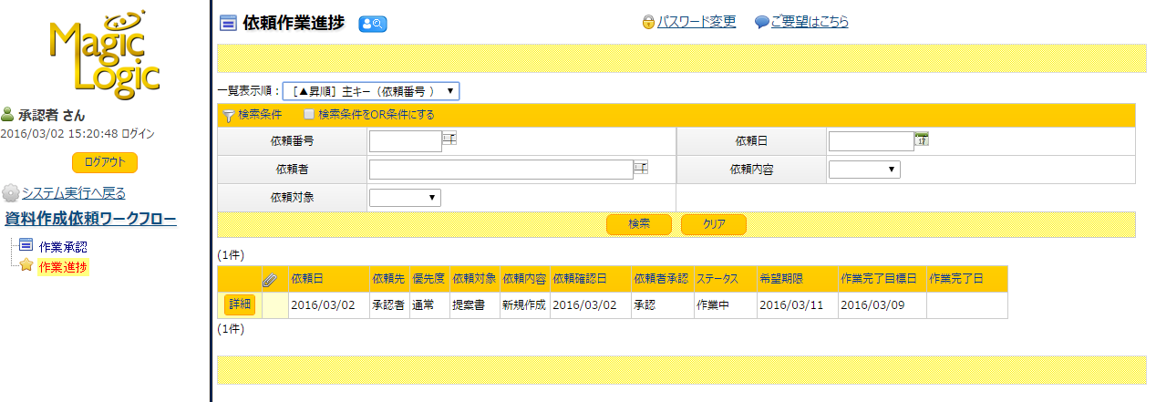
Task: Click lookup icon next to 依頼番号 field
Action: [x=449, y=138]
